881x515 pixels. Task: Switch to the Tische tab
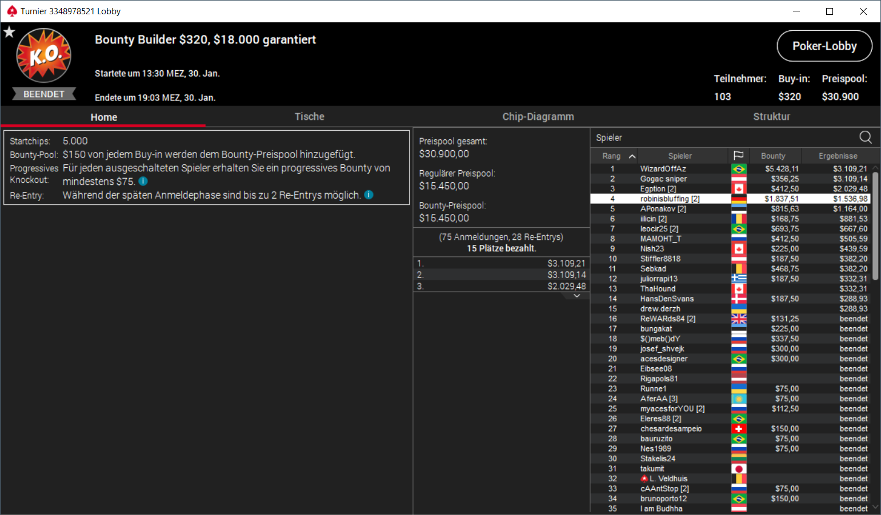(309, 116)
